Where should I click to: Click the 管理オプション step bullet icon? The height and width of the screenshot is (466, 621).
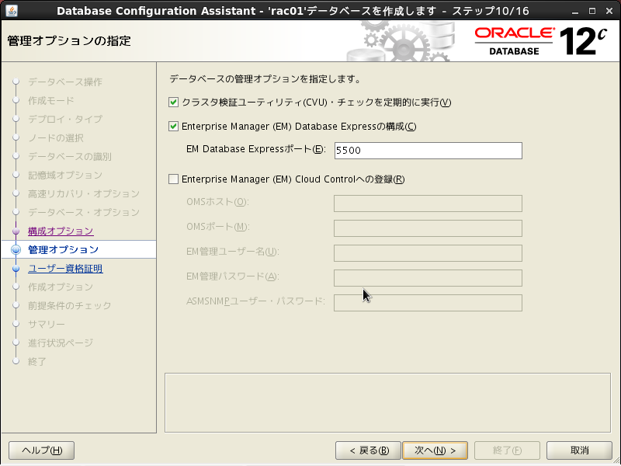click(16, 249)
